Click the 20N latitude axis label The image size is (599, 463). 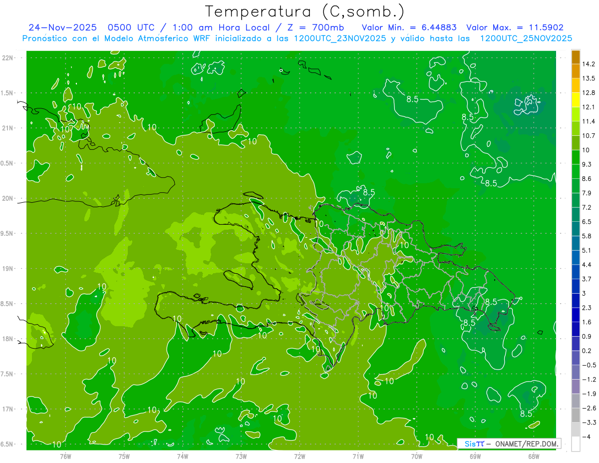pos(7,198)
